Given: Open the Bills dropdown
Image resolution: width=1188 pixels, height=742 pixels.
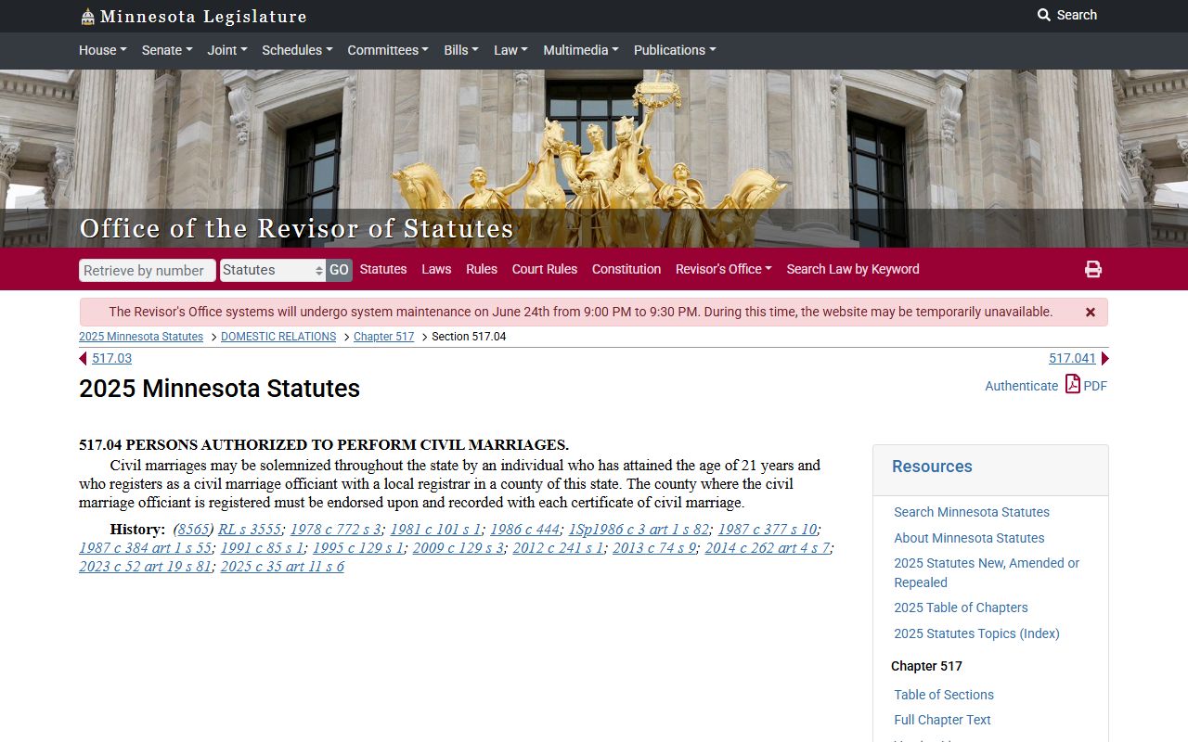Looking at the screenshot, I should pos(461,50).
